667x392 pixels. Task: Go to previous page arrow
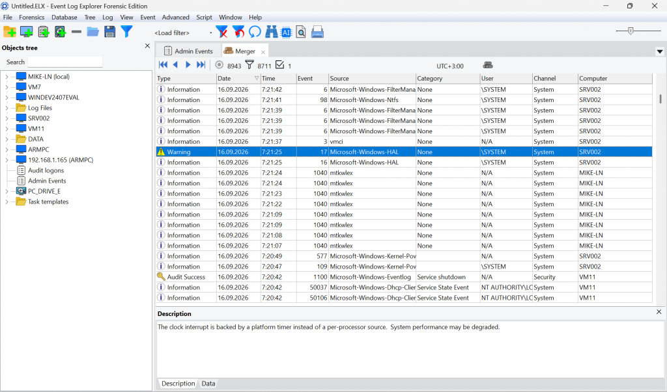175,64
